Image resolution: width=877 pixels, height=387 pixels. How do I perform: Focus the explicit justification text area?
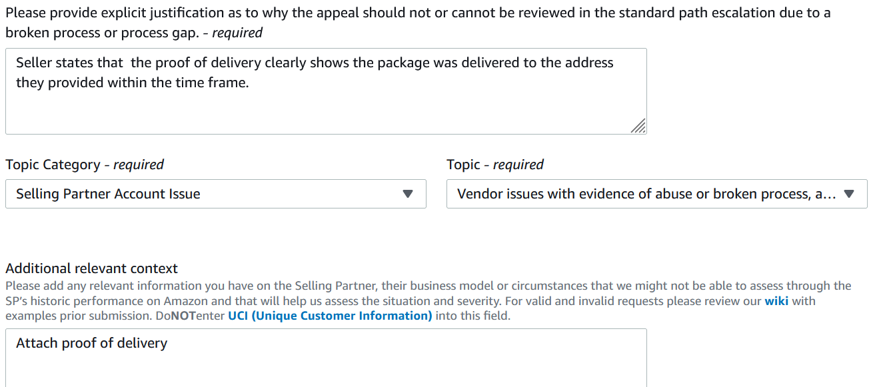[x=326, y=91]
